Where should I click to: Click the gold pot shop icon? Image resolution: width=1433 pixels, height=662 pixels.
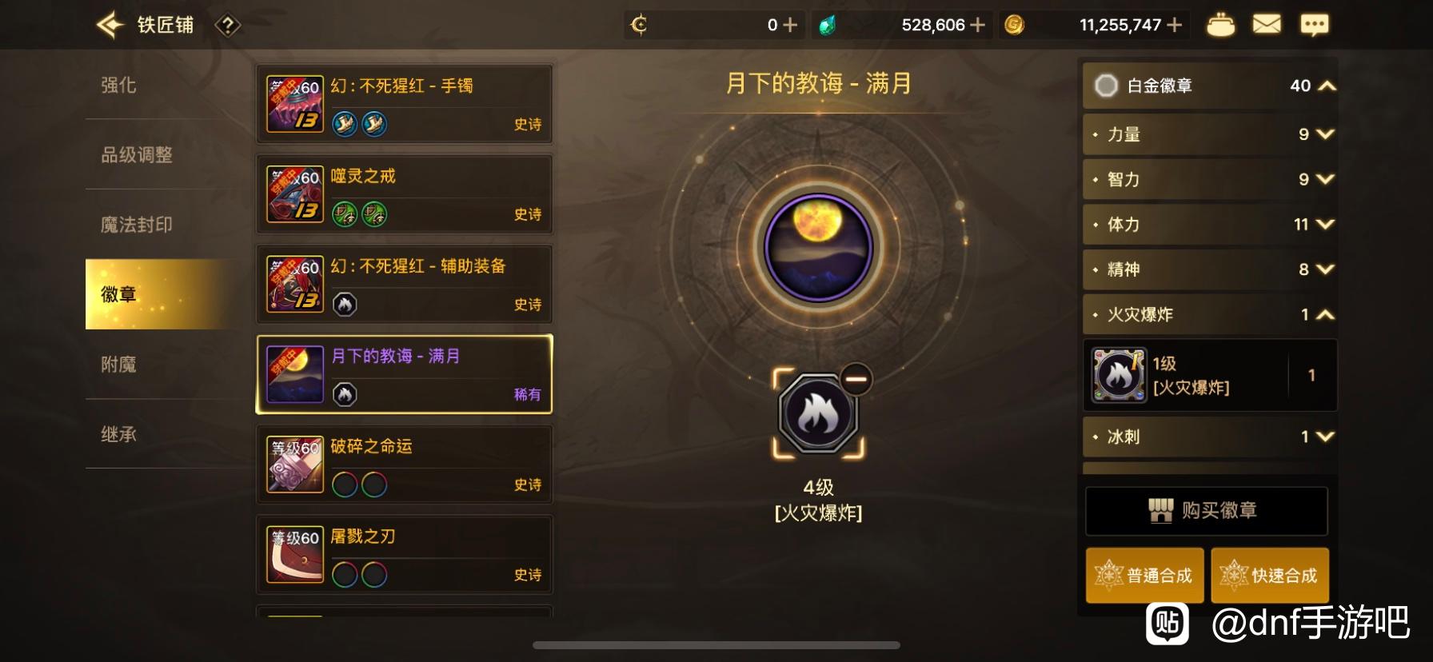1220,25
